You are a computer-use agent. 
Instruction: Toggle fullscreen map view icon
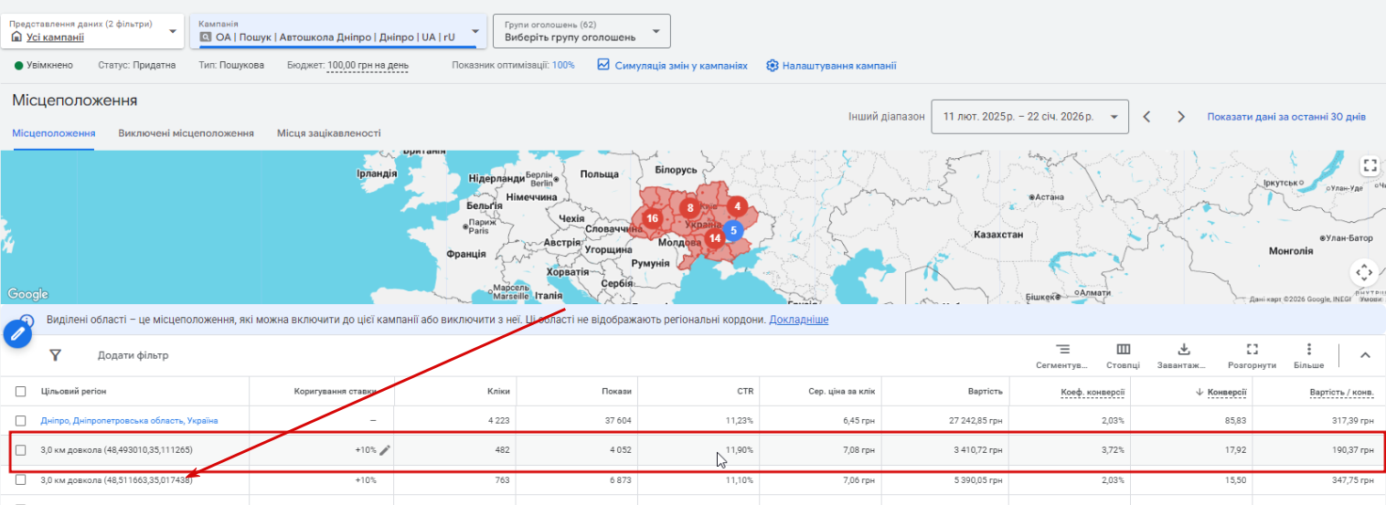click(x=1369, y=166)
